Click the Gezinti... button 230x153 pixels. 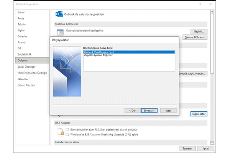pyautogui.click(x=199, y=31)
